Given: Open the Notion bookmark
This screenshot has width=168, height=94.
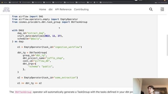Looking at the screenshot, I should point(4,2).
